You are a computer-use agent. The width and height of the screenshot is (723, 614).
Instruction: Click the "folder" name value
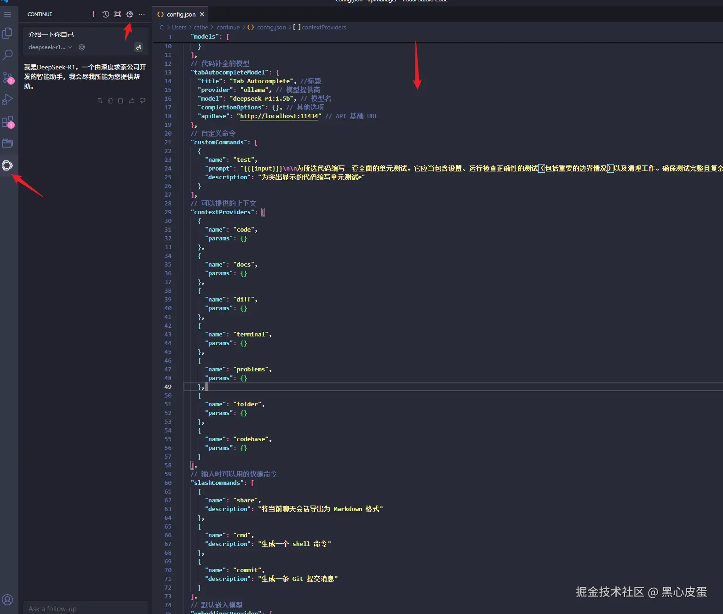tap(247, 404)
